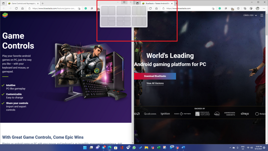Click the Download BlueStacks button

coord(155,76)
